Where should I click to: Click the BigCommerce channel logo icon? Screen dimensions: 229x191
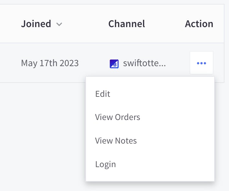114,64
